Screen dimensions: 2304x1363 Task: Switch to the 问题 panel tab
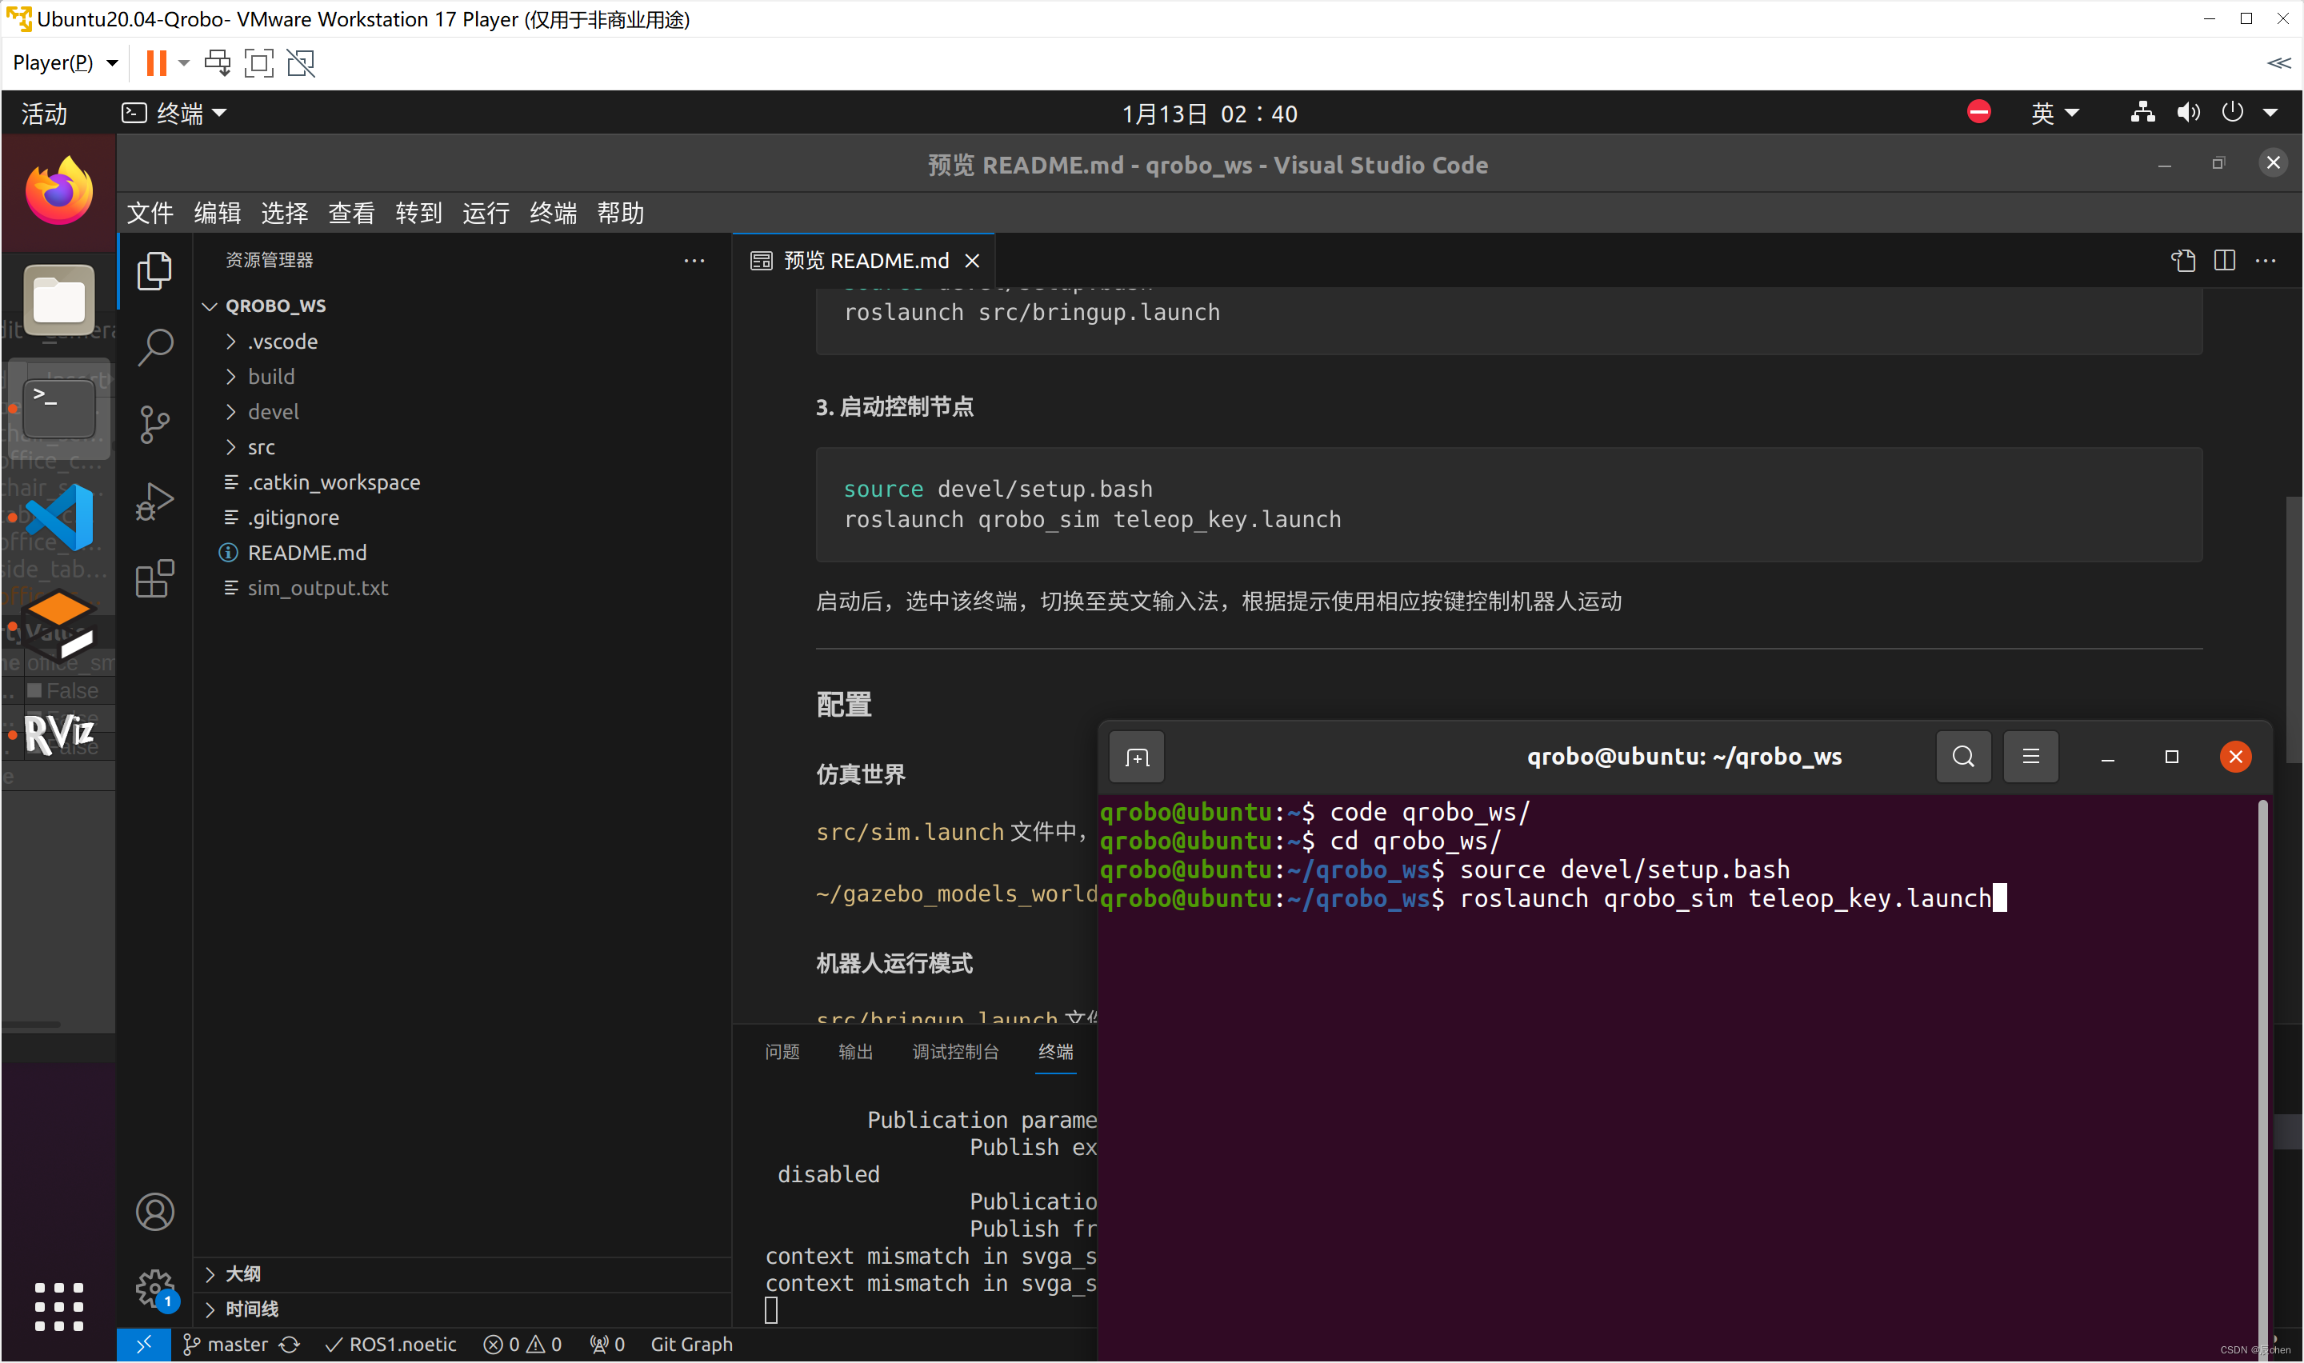[x=782, y=1052]
